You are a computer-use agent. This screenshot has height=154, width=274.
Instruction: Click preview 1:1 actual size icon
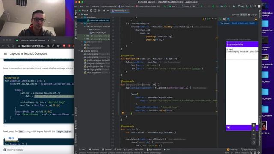253,139
